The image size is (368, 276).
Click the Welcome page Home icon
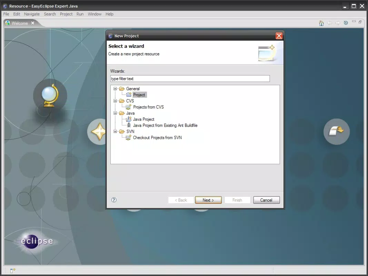point(321,23)
